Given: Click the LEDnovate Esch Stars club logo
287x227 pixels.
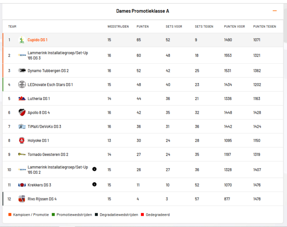Looking at the screenshot, I should 22,85.
